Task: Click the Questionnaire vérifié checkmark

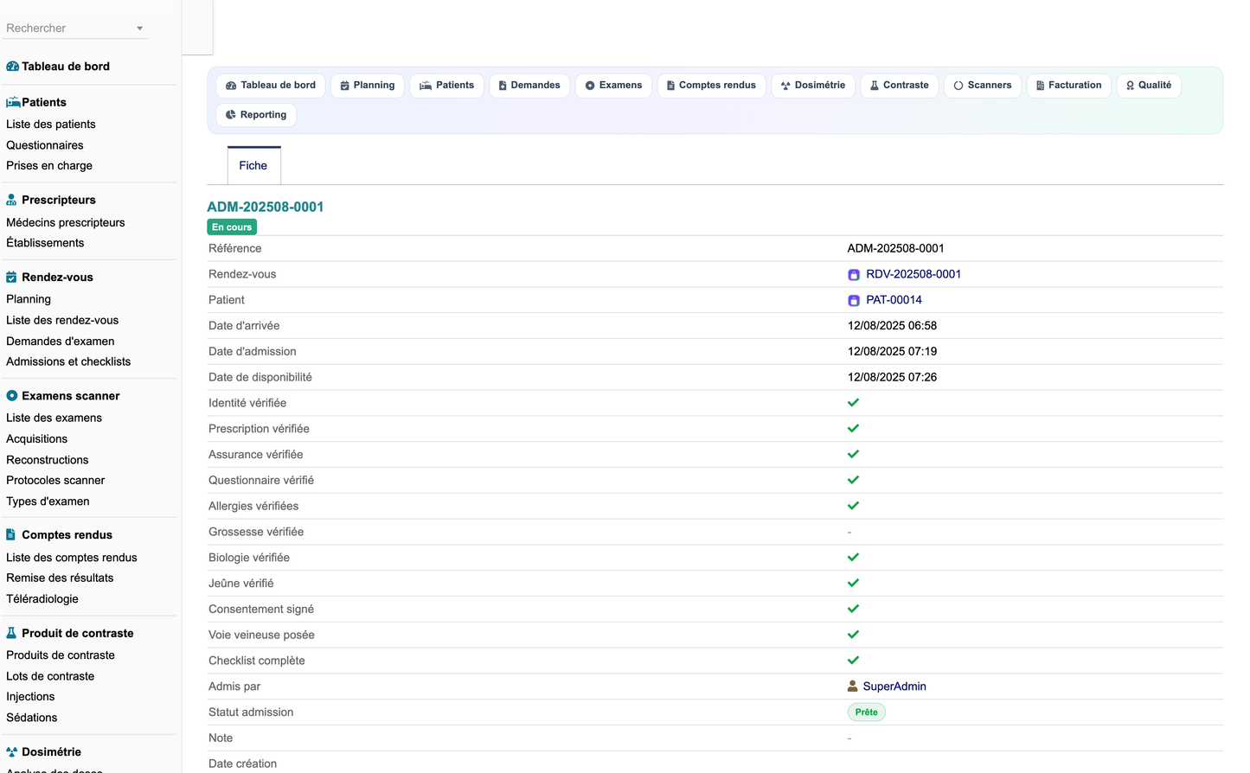Action: [853, 480]
